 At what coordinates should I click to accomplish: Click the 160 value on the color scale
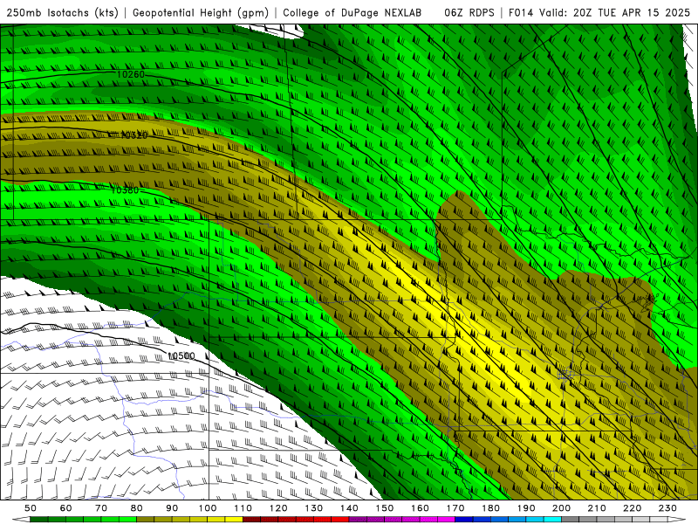pos(420,508)
